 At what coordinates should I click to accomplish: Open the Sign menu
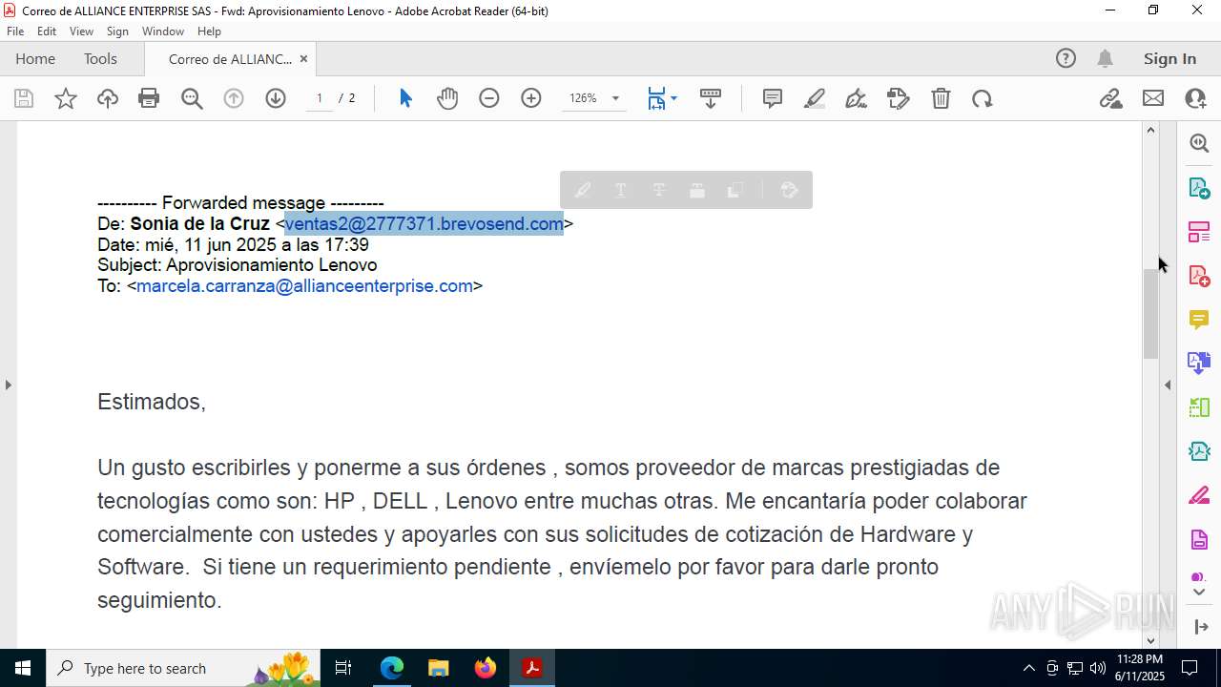tap(117, 31)
